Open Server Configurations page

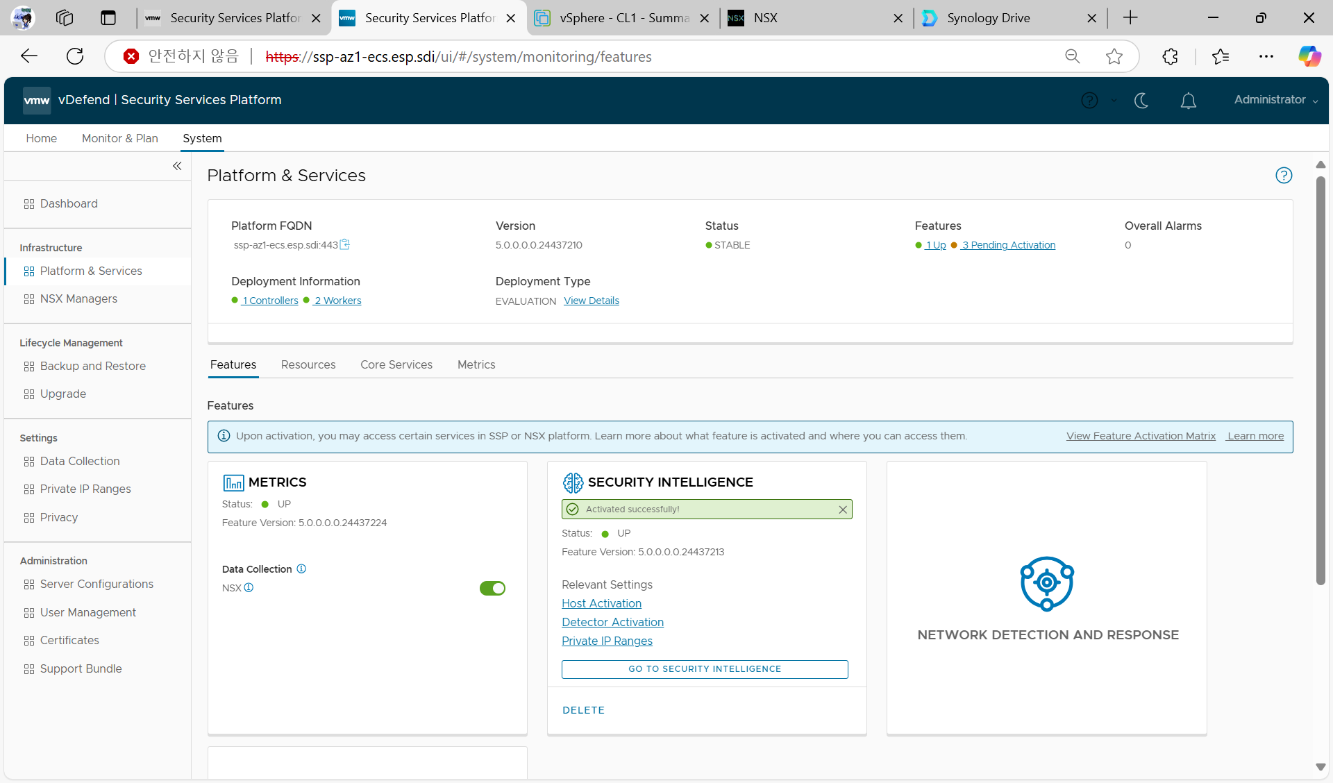point(97,584)
